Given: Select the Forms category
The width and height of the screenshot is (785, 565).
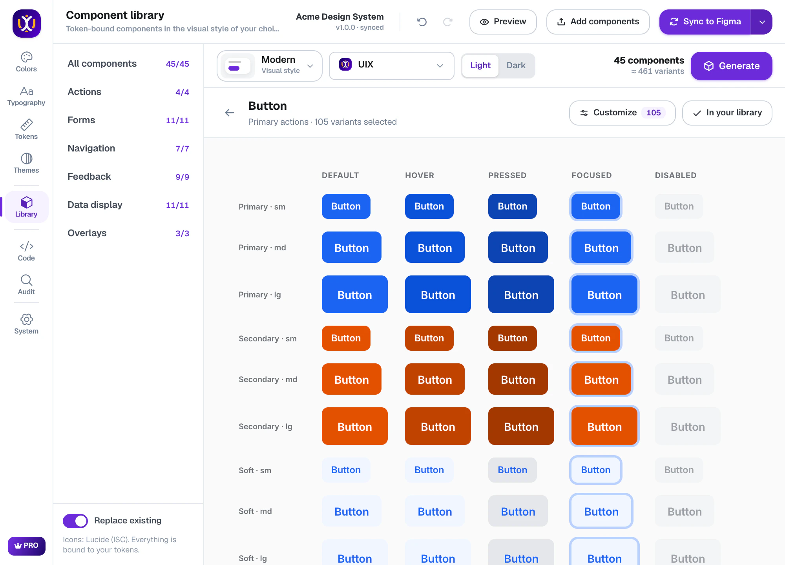Looking at the screenshot, I should tap(128, 120).
